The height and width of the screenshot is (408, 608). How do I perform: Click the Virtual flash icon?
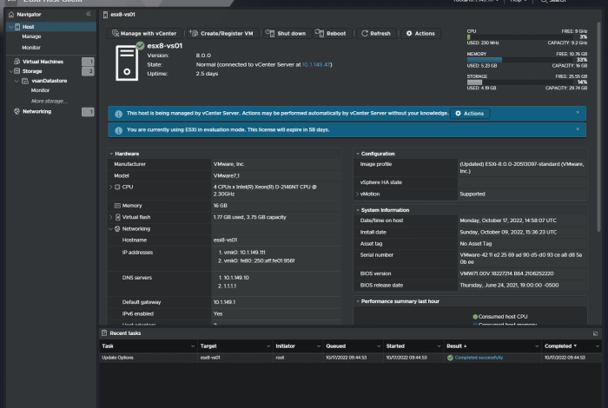pos(118,217)
